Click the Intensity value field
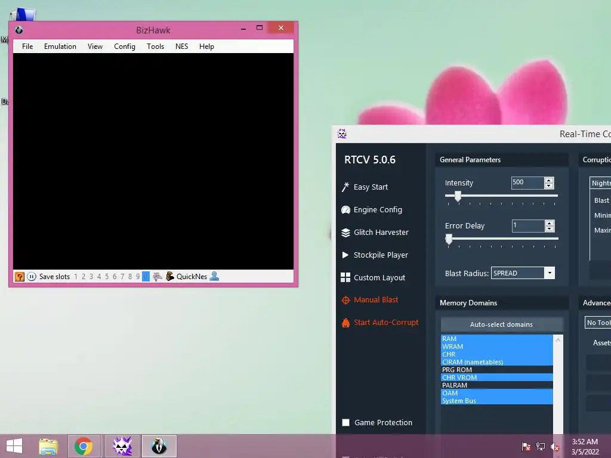Screen dimensions: 611x458 point(527,182)
